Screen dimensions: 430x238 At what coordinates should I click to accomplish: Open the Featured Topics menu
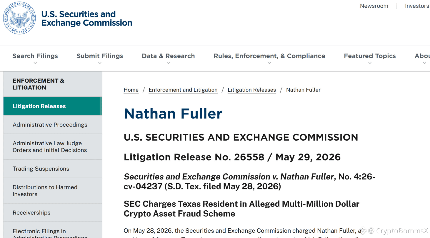click(x=370, y=56)
